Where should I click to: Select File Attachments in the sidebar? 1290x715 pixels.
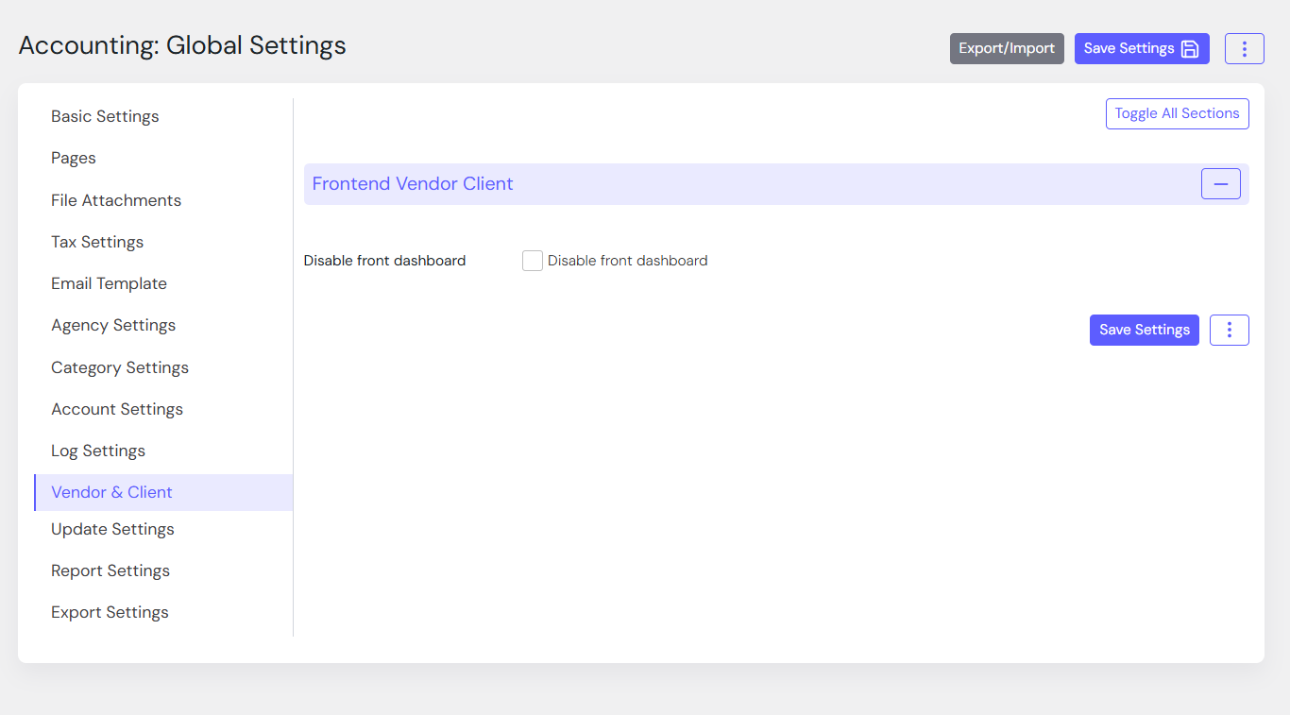[116, 200]
